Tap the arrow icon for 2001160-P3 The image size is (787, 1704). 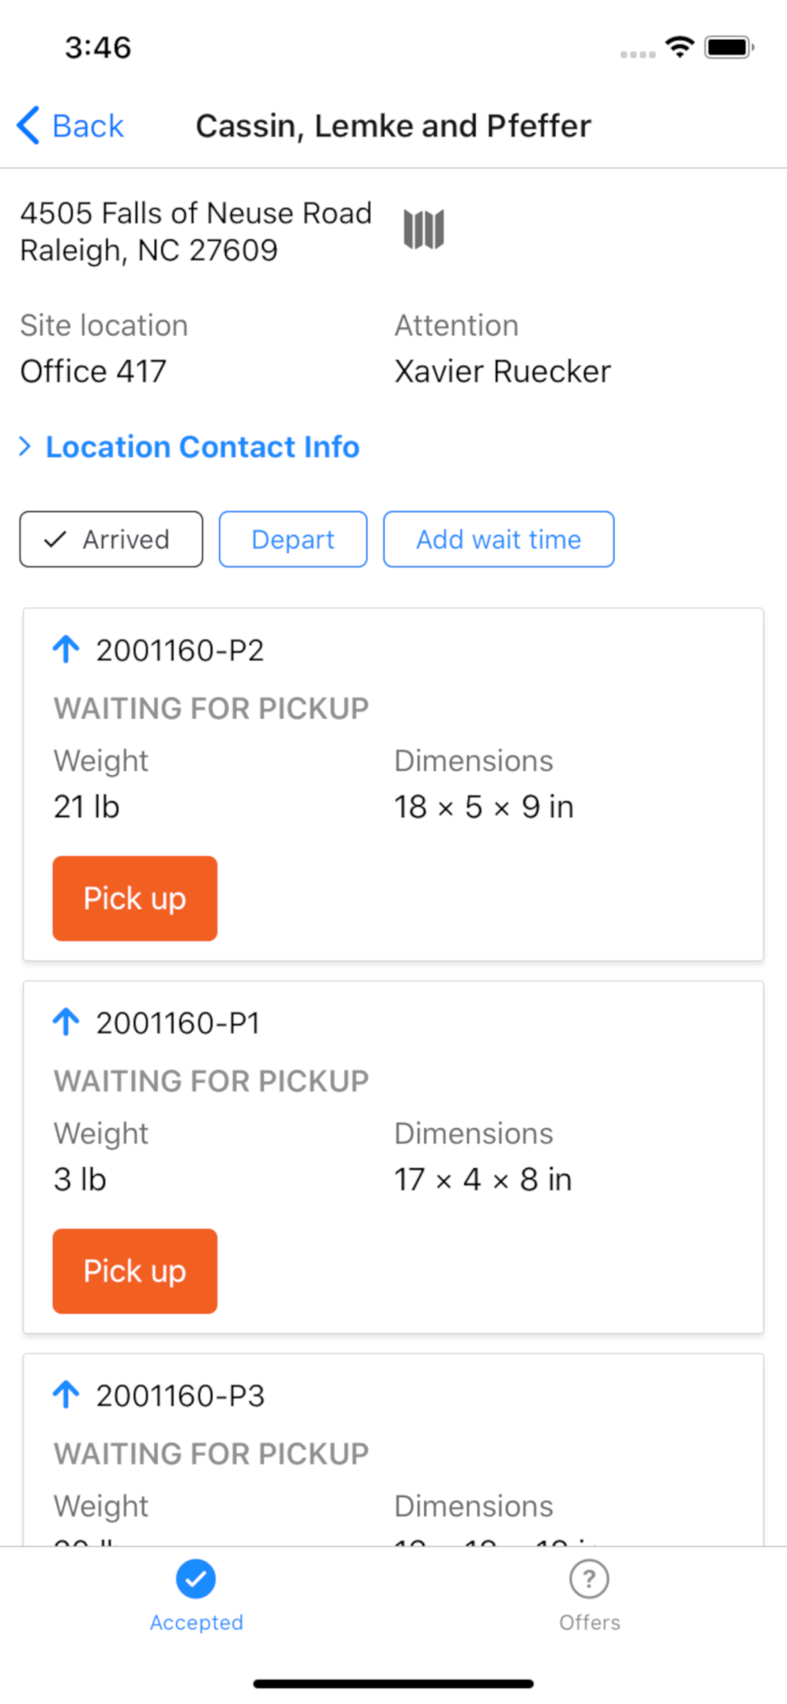66,1395
